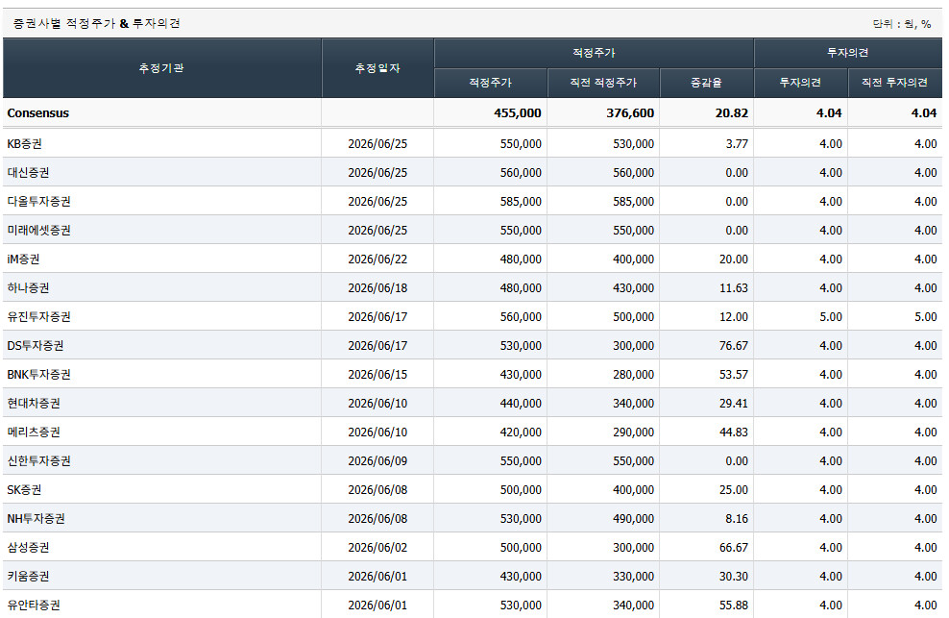Viewport: 949px width, 618px height.
Task: Select KB증권 row name
Action: pos(25,144)
